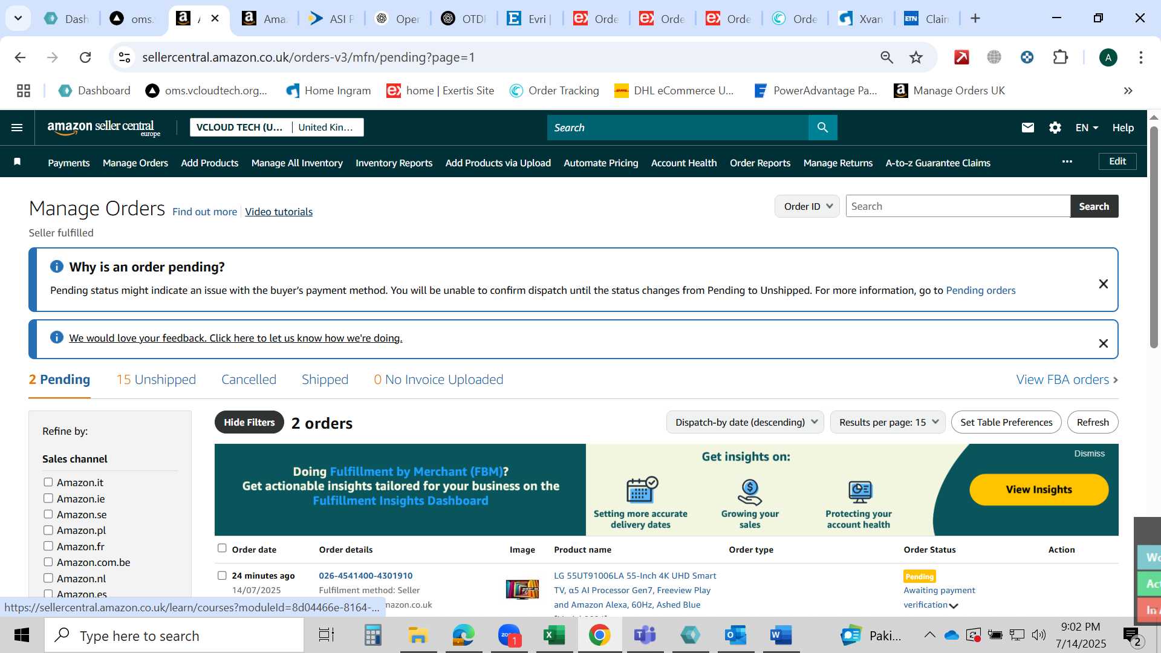Open the Windows Start button
Image resolution: width=1161 pixels, height=653 pixels.
[x=22, y=635]
